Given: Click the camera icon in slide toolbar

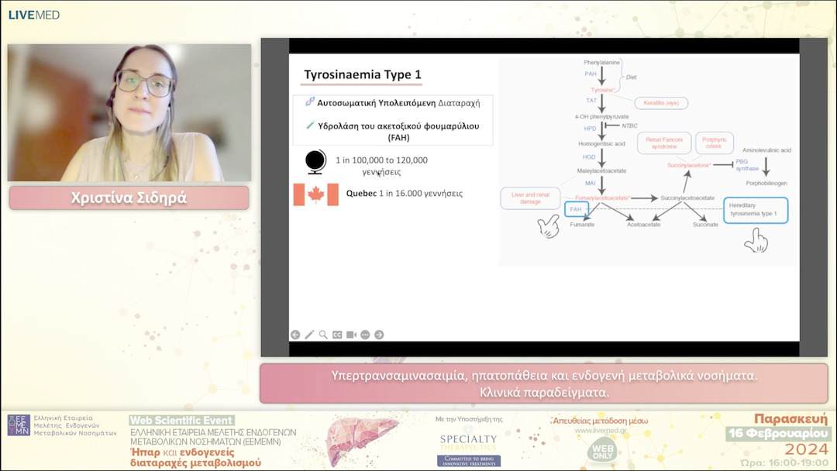Looking at the screenshot, I should tap(351, 335).
